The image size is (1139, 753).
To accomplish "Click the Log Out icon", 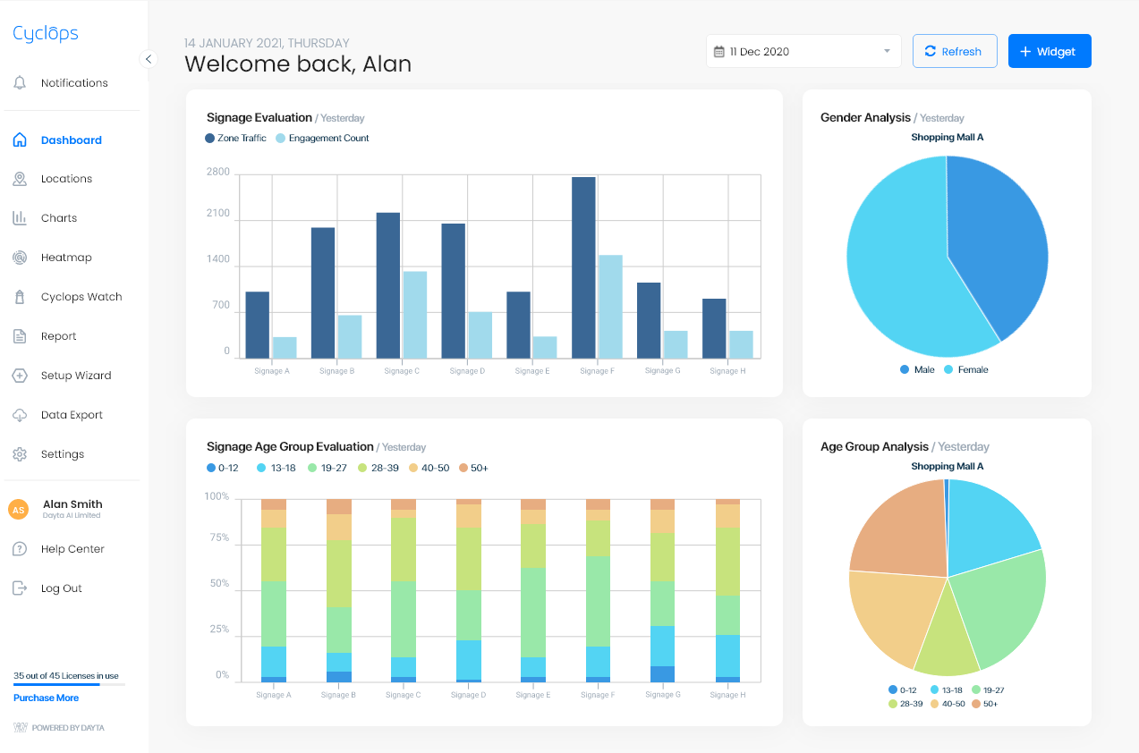I will (x=20, y=588).
